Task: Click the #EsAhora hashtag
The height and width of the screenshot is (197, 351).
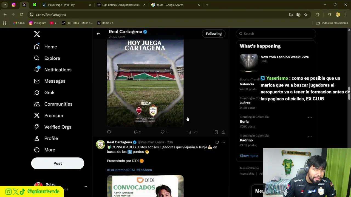Action: 144,170
